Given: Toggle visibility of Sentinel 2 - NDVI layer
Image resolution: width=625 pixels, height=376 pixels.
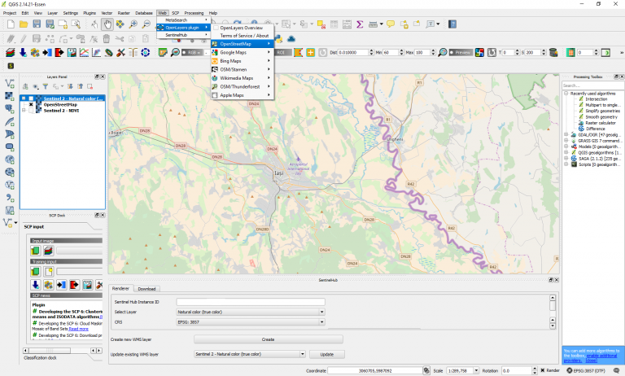Looking at the screenshot, I should tap(31, 111).
